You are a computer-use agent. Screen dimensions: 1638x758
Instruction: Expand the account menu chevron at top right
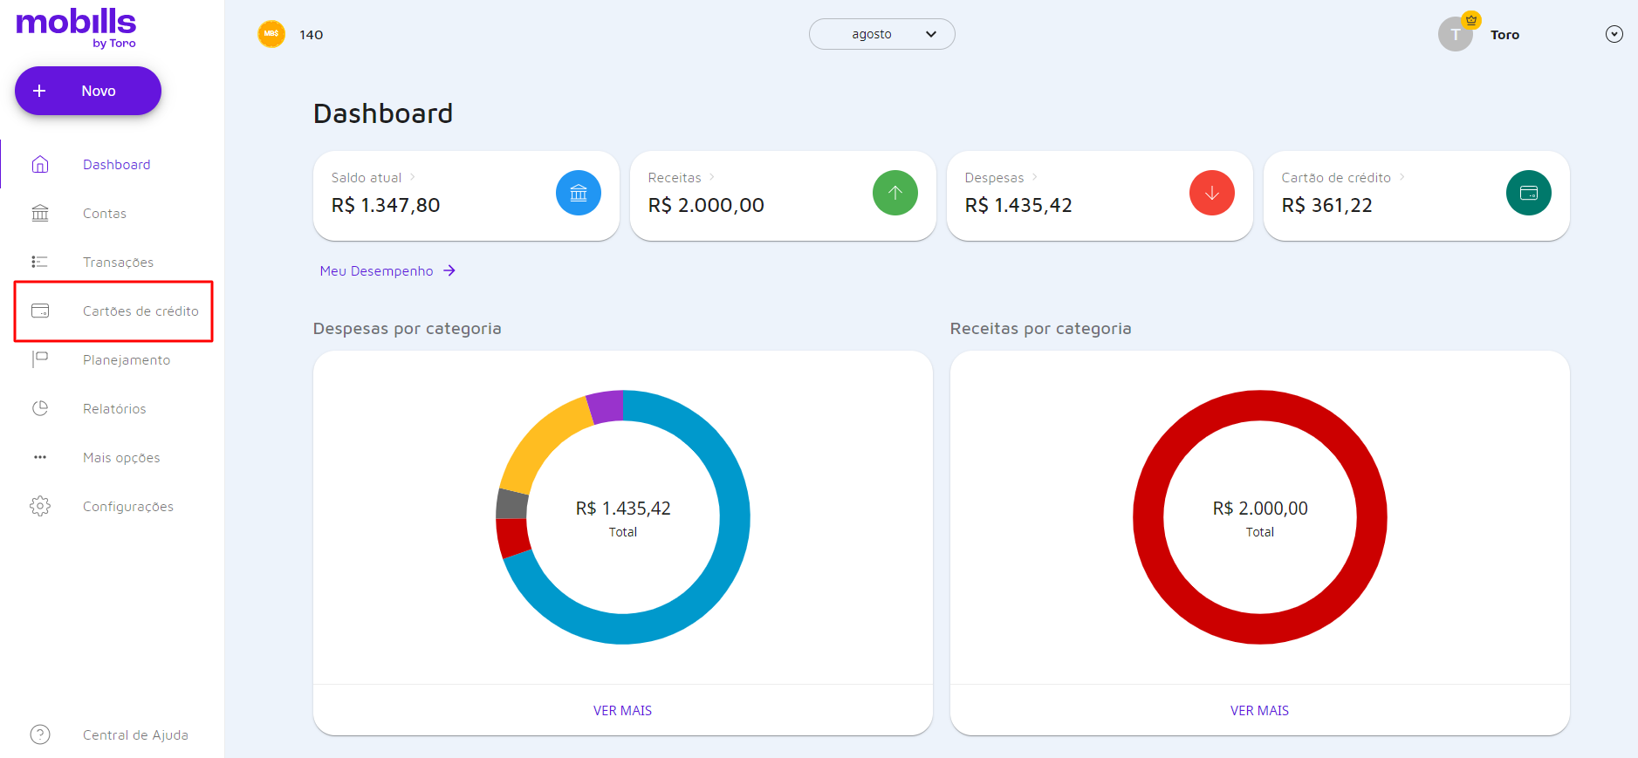(1614, 34)
